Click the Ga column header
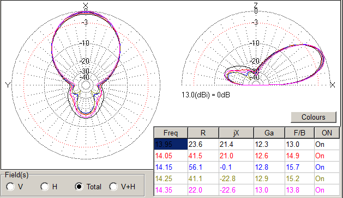The height and width of the screenshot is (198, 343). pos(269,133)
